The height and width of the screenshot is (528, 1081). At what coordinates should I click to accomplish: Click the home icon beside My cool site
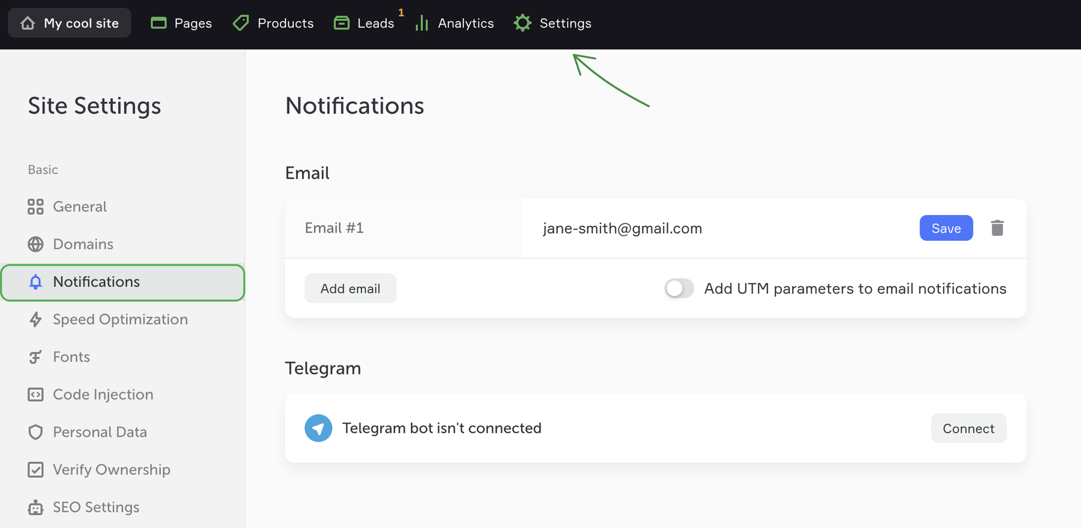[x=28, y=23]
